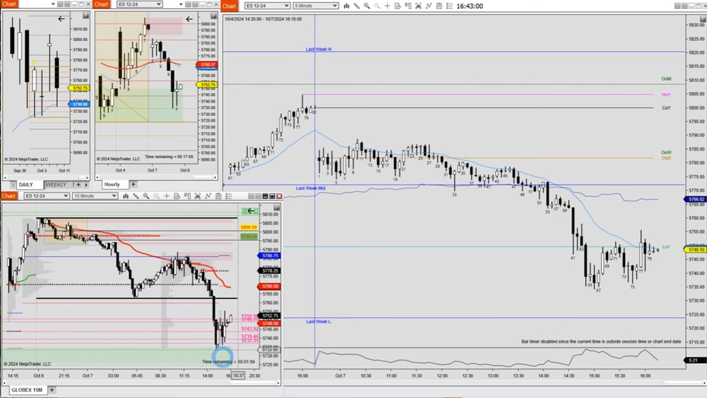707x398 pixels.
Task: Open ES 12-24 instrument dropdown in 15 Minute chart
Action: pyautogui.click(x=46, y=196)
